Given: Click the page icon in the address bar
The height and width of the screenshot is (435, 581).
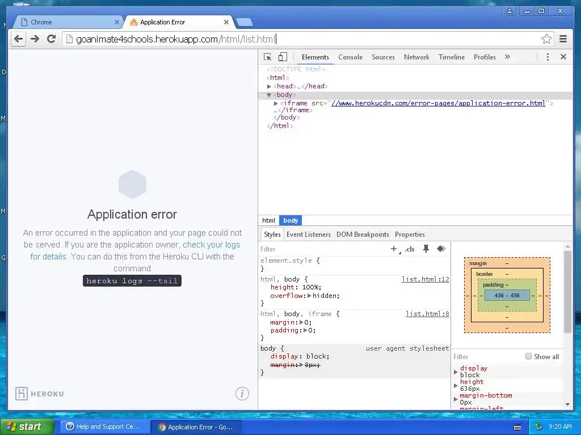Looking at the screenshot, I should tap(69, 39).
